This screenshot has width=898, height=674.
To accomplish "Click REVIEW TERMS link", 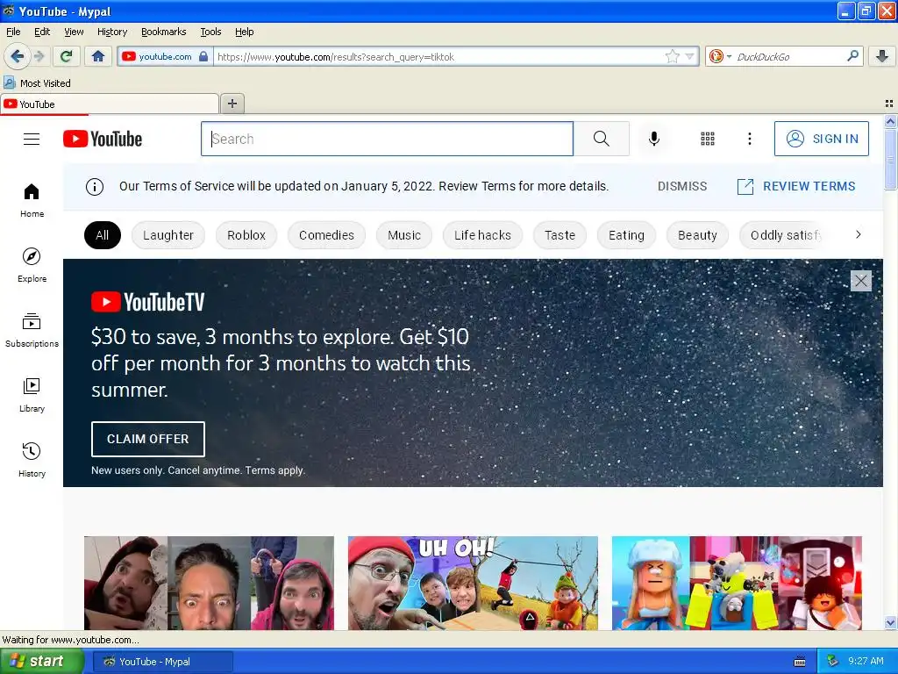I will (x=796, y=186).
